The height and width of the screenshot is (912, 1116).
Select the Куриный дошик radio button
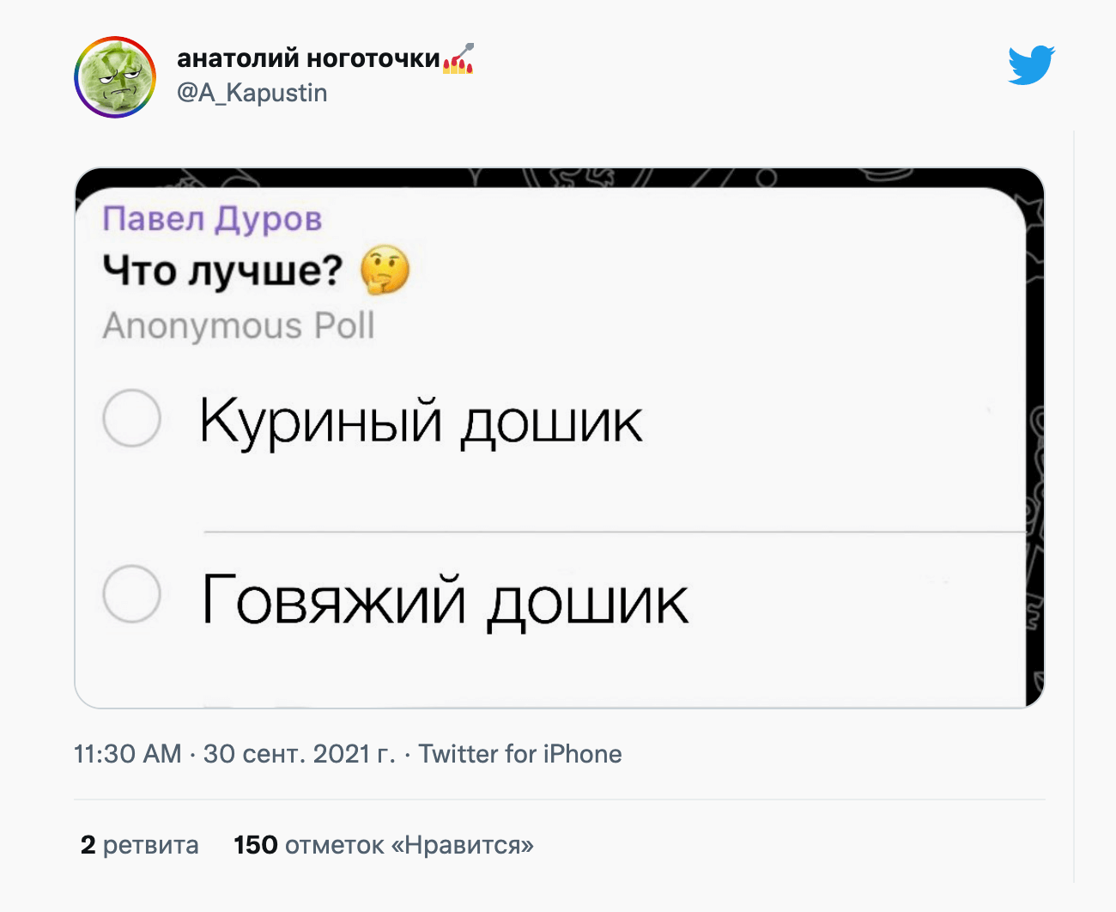pyautogui.click(x=131, y=418)
